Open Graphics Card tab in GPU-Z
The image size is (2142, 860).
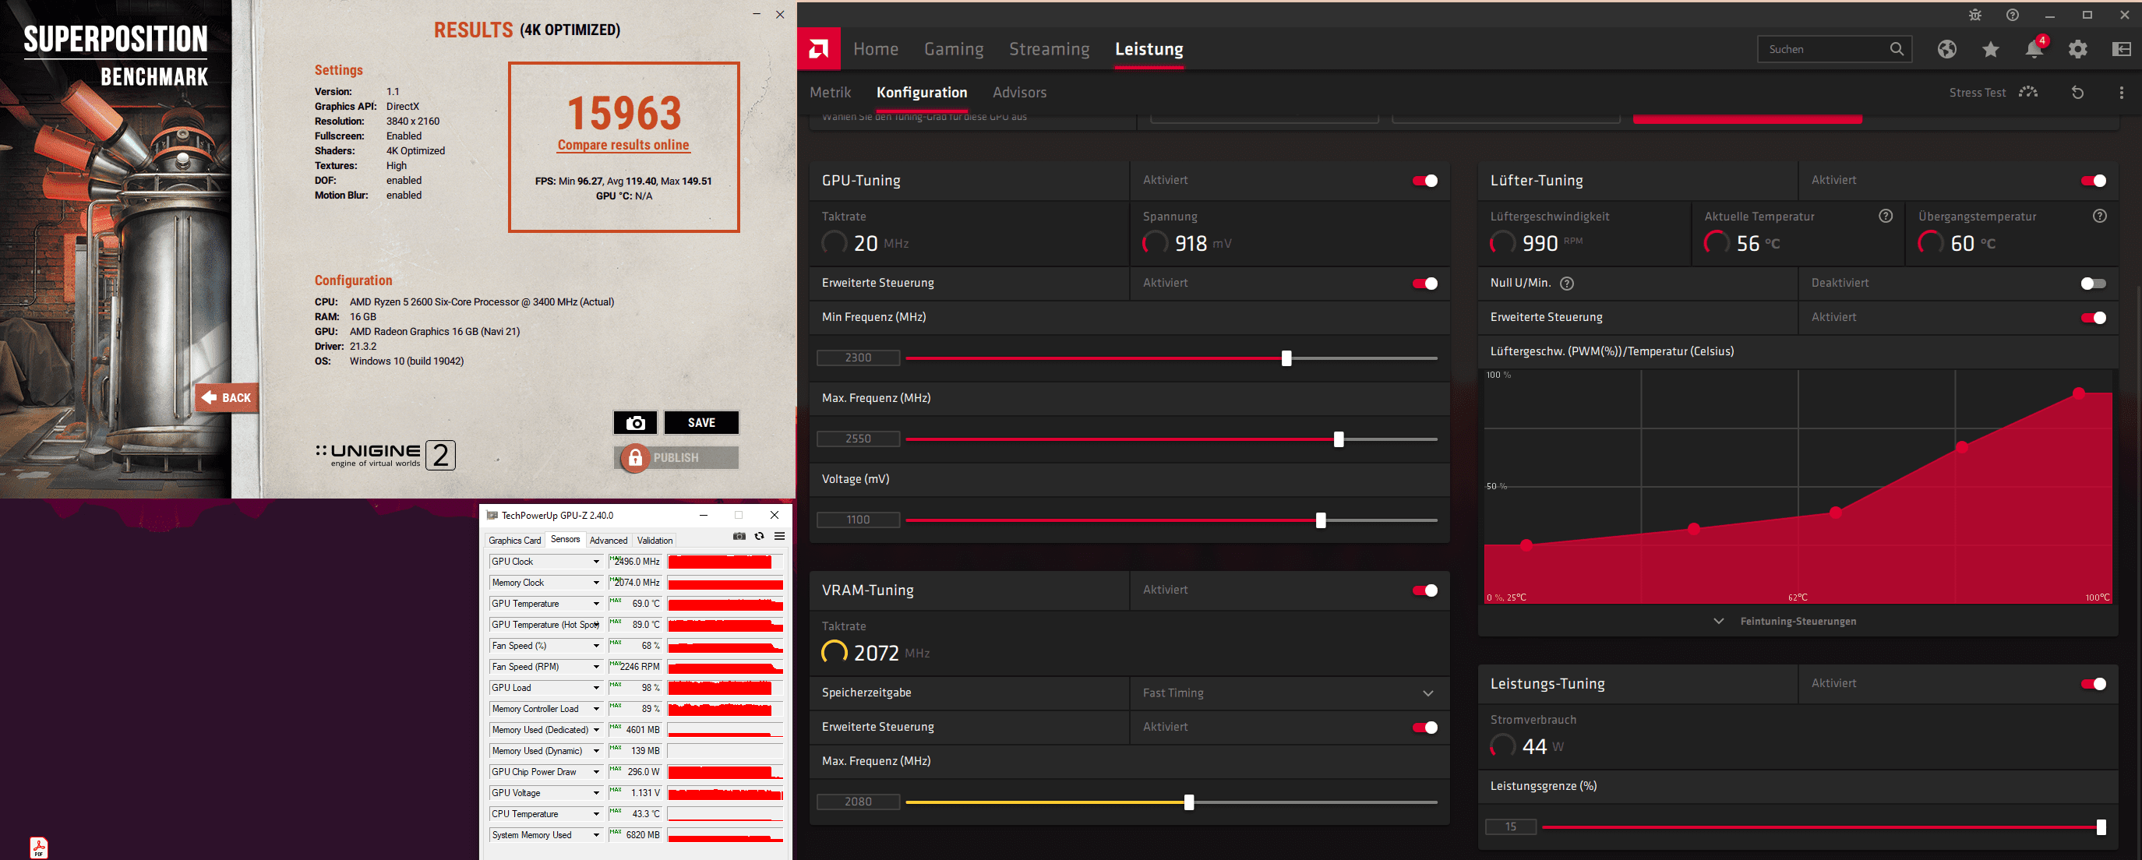pos(515,540)
